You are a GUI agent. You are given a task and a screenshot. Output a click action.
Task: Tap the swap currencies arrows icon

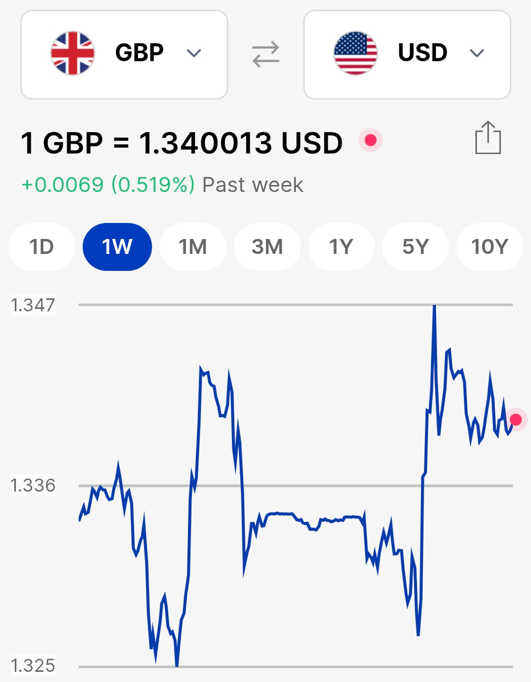pos(265,54)
